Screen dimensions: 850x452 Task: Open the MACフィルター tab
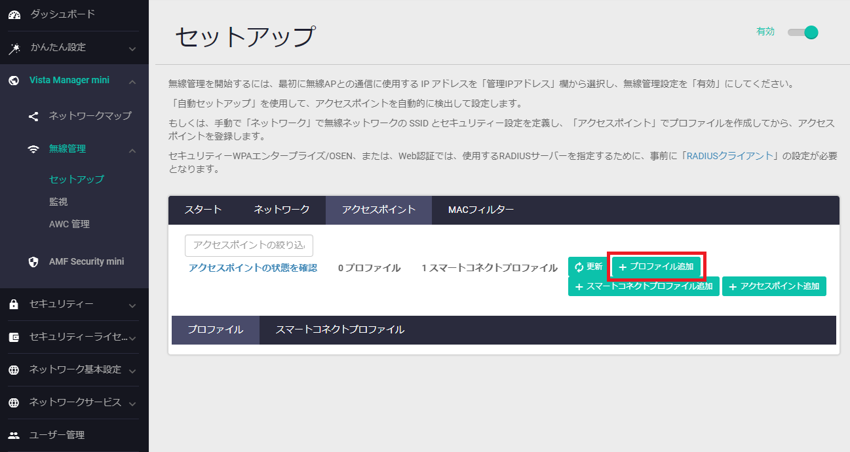[481, 210]
